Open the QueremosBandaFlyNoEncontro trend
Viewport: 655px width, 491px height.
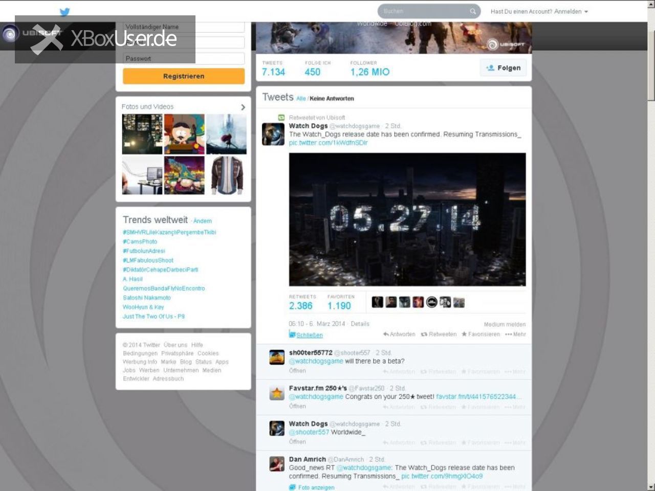click(164, 288)
